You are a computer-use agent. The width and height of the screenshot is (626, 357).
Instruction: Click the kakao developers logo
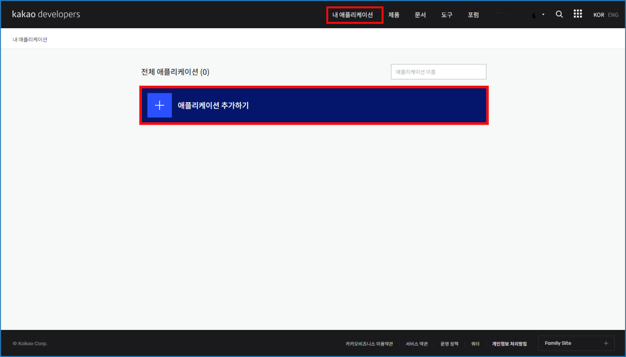click(x=46, y=14)
